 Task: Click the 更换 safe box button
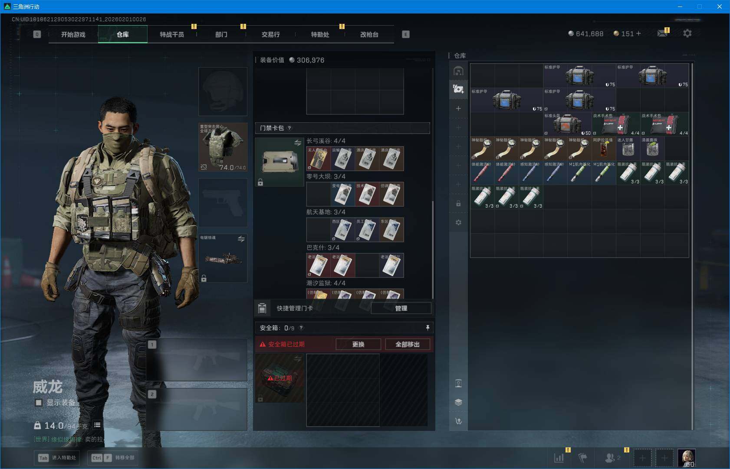pos(358,344)
